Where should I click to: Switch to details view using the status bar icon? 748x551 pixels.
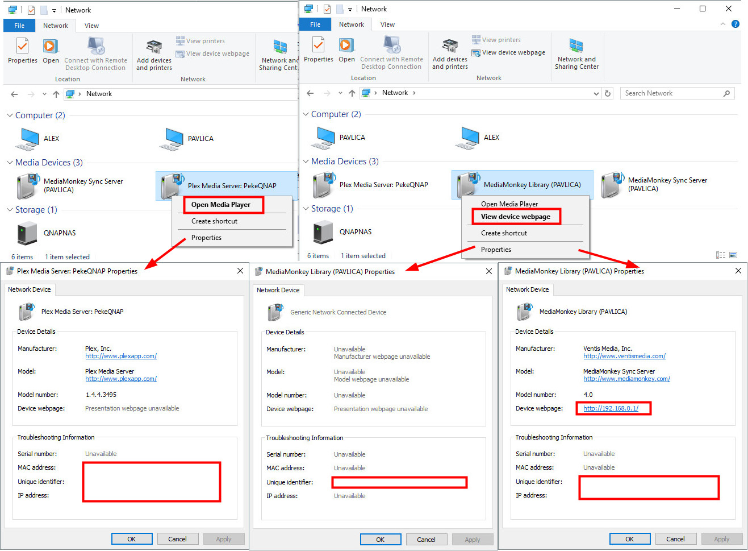click(x=720, y=255)
